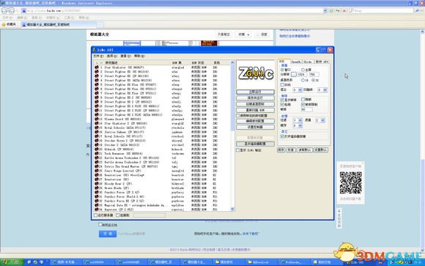Open the Favorites star in the IE toolbar
The image size is (425, 266).
4,24
